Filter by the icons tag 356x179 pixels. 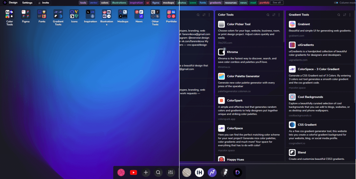193,3
